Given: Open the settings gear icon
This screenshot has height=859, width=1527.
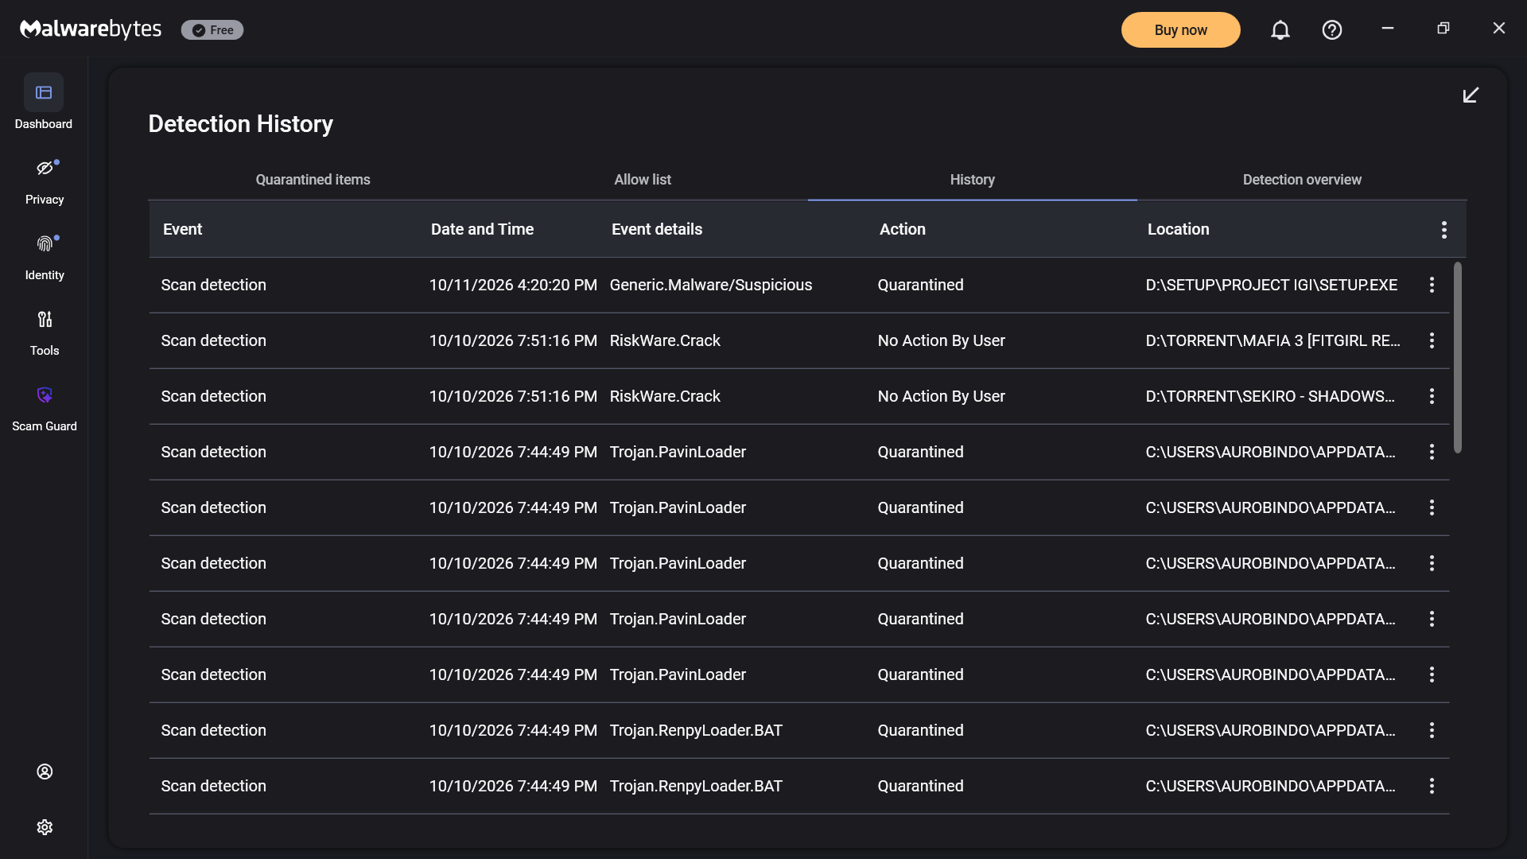Looking at the screenshot, I should (45, 827).
